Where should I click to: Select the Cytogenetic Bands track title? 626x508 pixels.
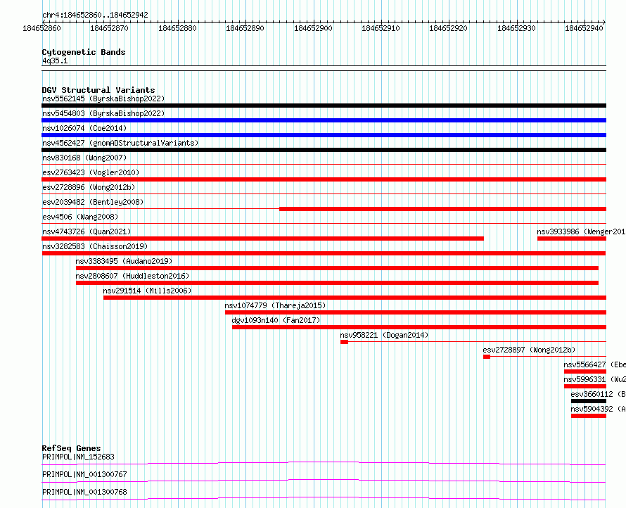[84, 52]
